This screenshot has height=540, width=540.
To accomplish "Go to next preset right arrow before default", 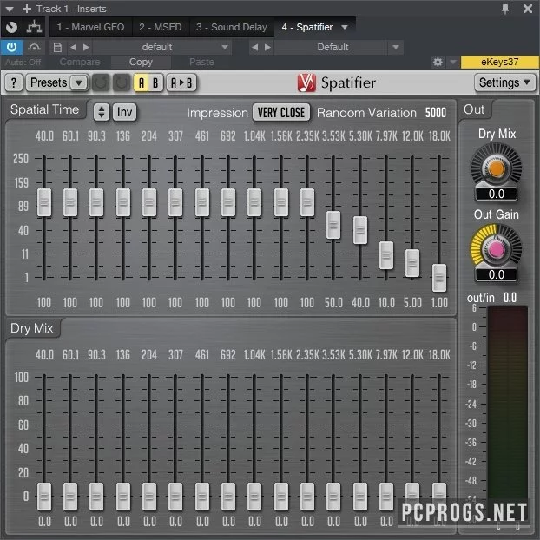I will tap(86, 47).
